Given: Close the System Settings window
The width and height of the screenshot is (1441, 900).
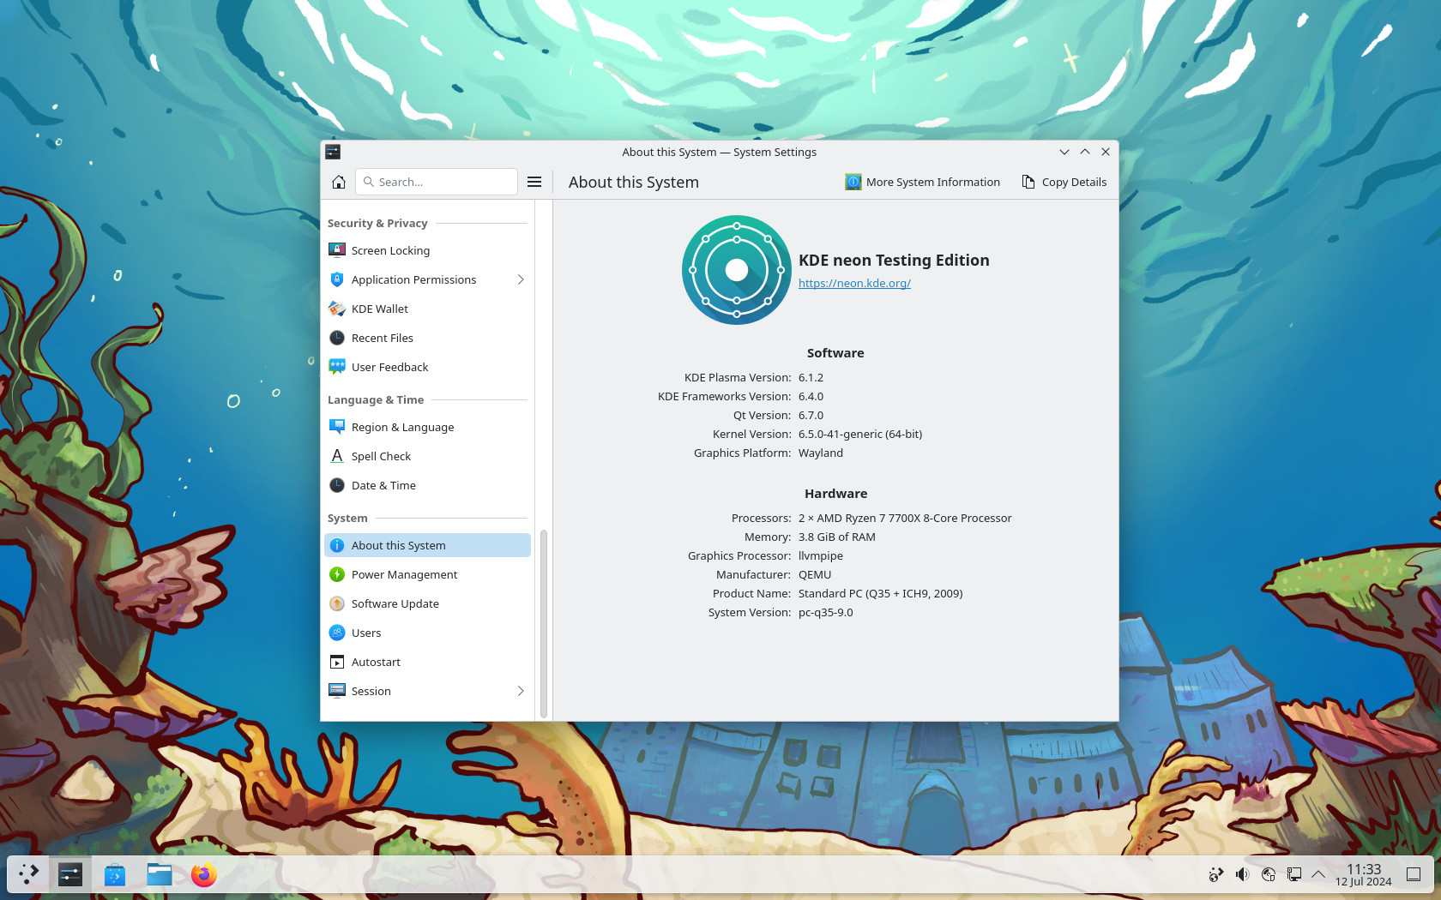Looking at the screenshot, I should point(1106,152).
